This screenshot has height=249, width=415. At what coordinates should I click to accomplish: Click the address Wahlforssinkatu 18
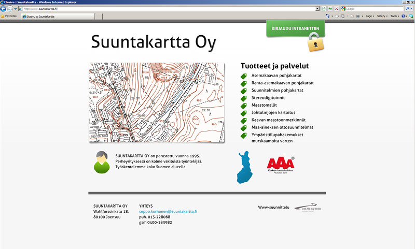tap(111, 212)
